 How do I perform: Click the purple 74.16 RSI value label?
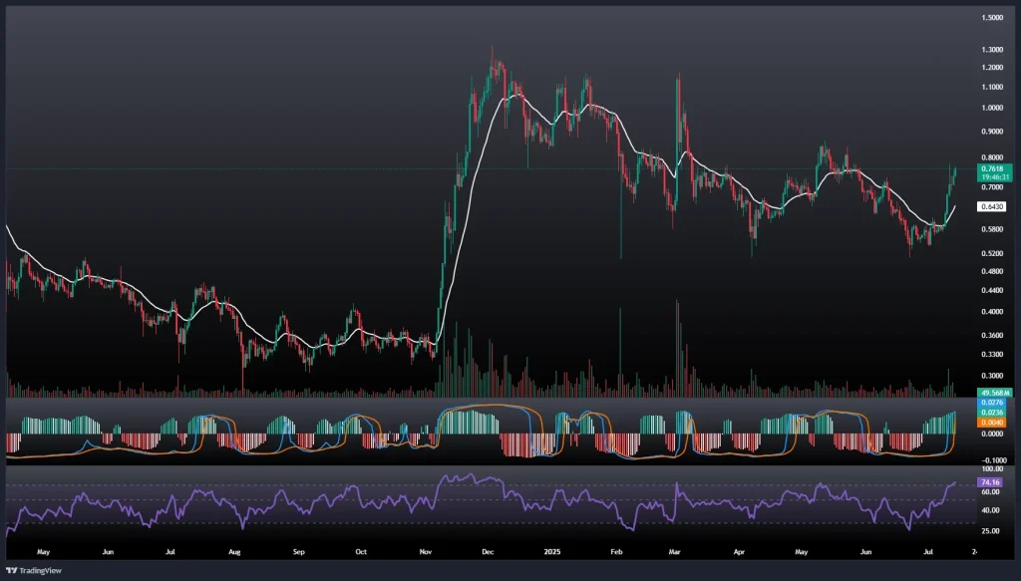pyautogui.click(x=992, y=481)
